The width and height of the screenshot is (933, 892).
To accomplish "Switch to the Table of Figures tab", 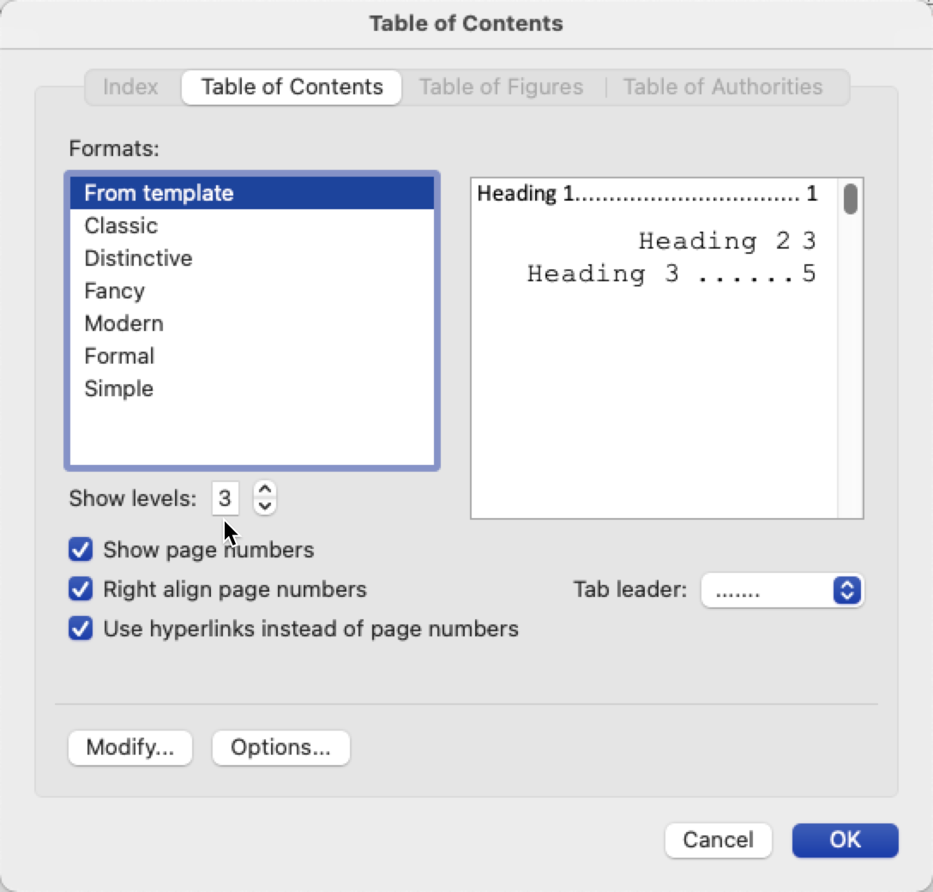I will [x=501, y=87].
